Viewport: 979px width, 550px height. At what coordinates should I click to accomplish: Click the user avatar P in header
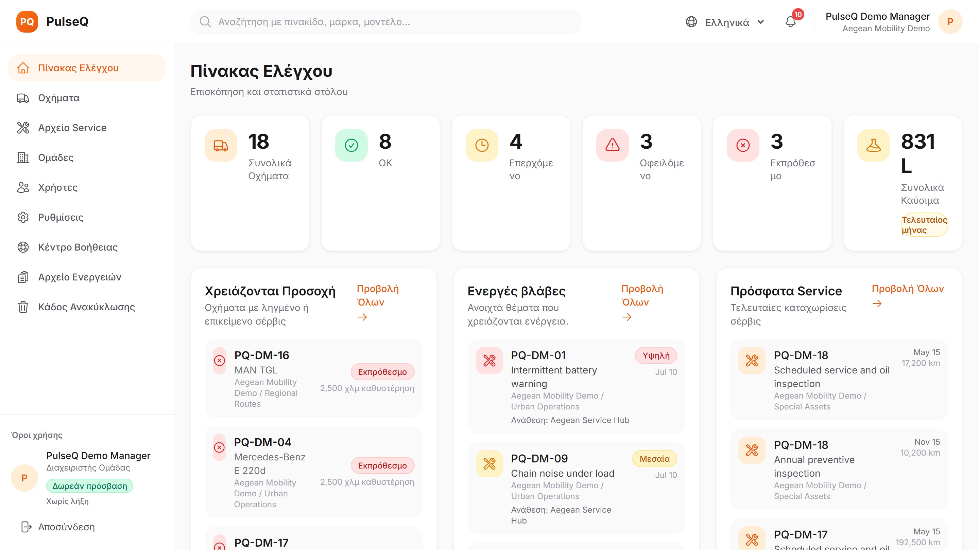[x=950, y=22]
